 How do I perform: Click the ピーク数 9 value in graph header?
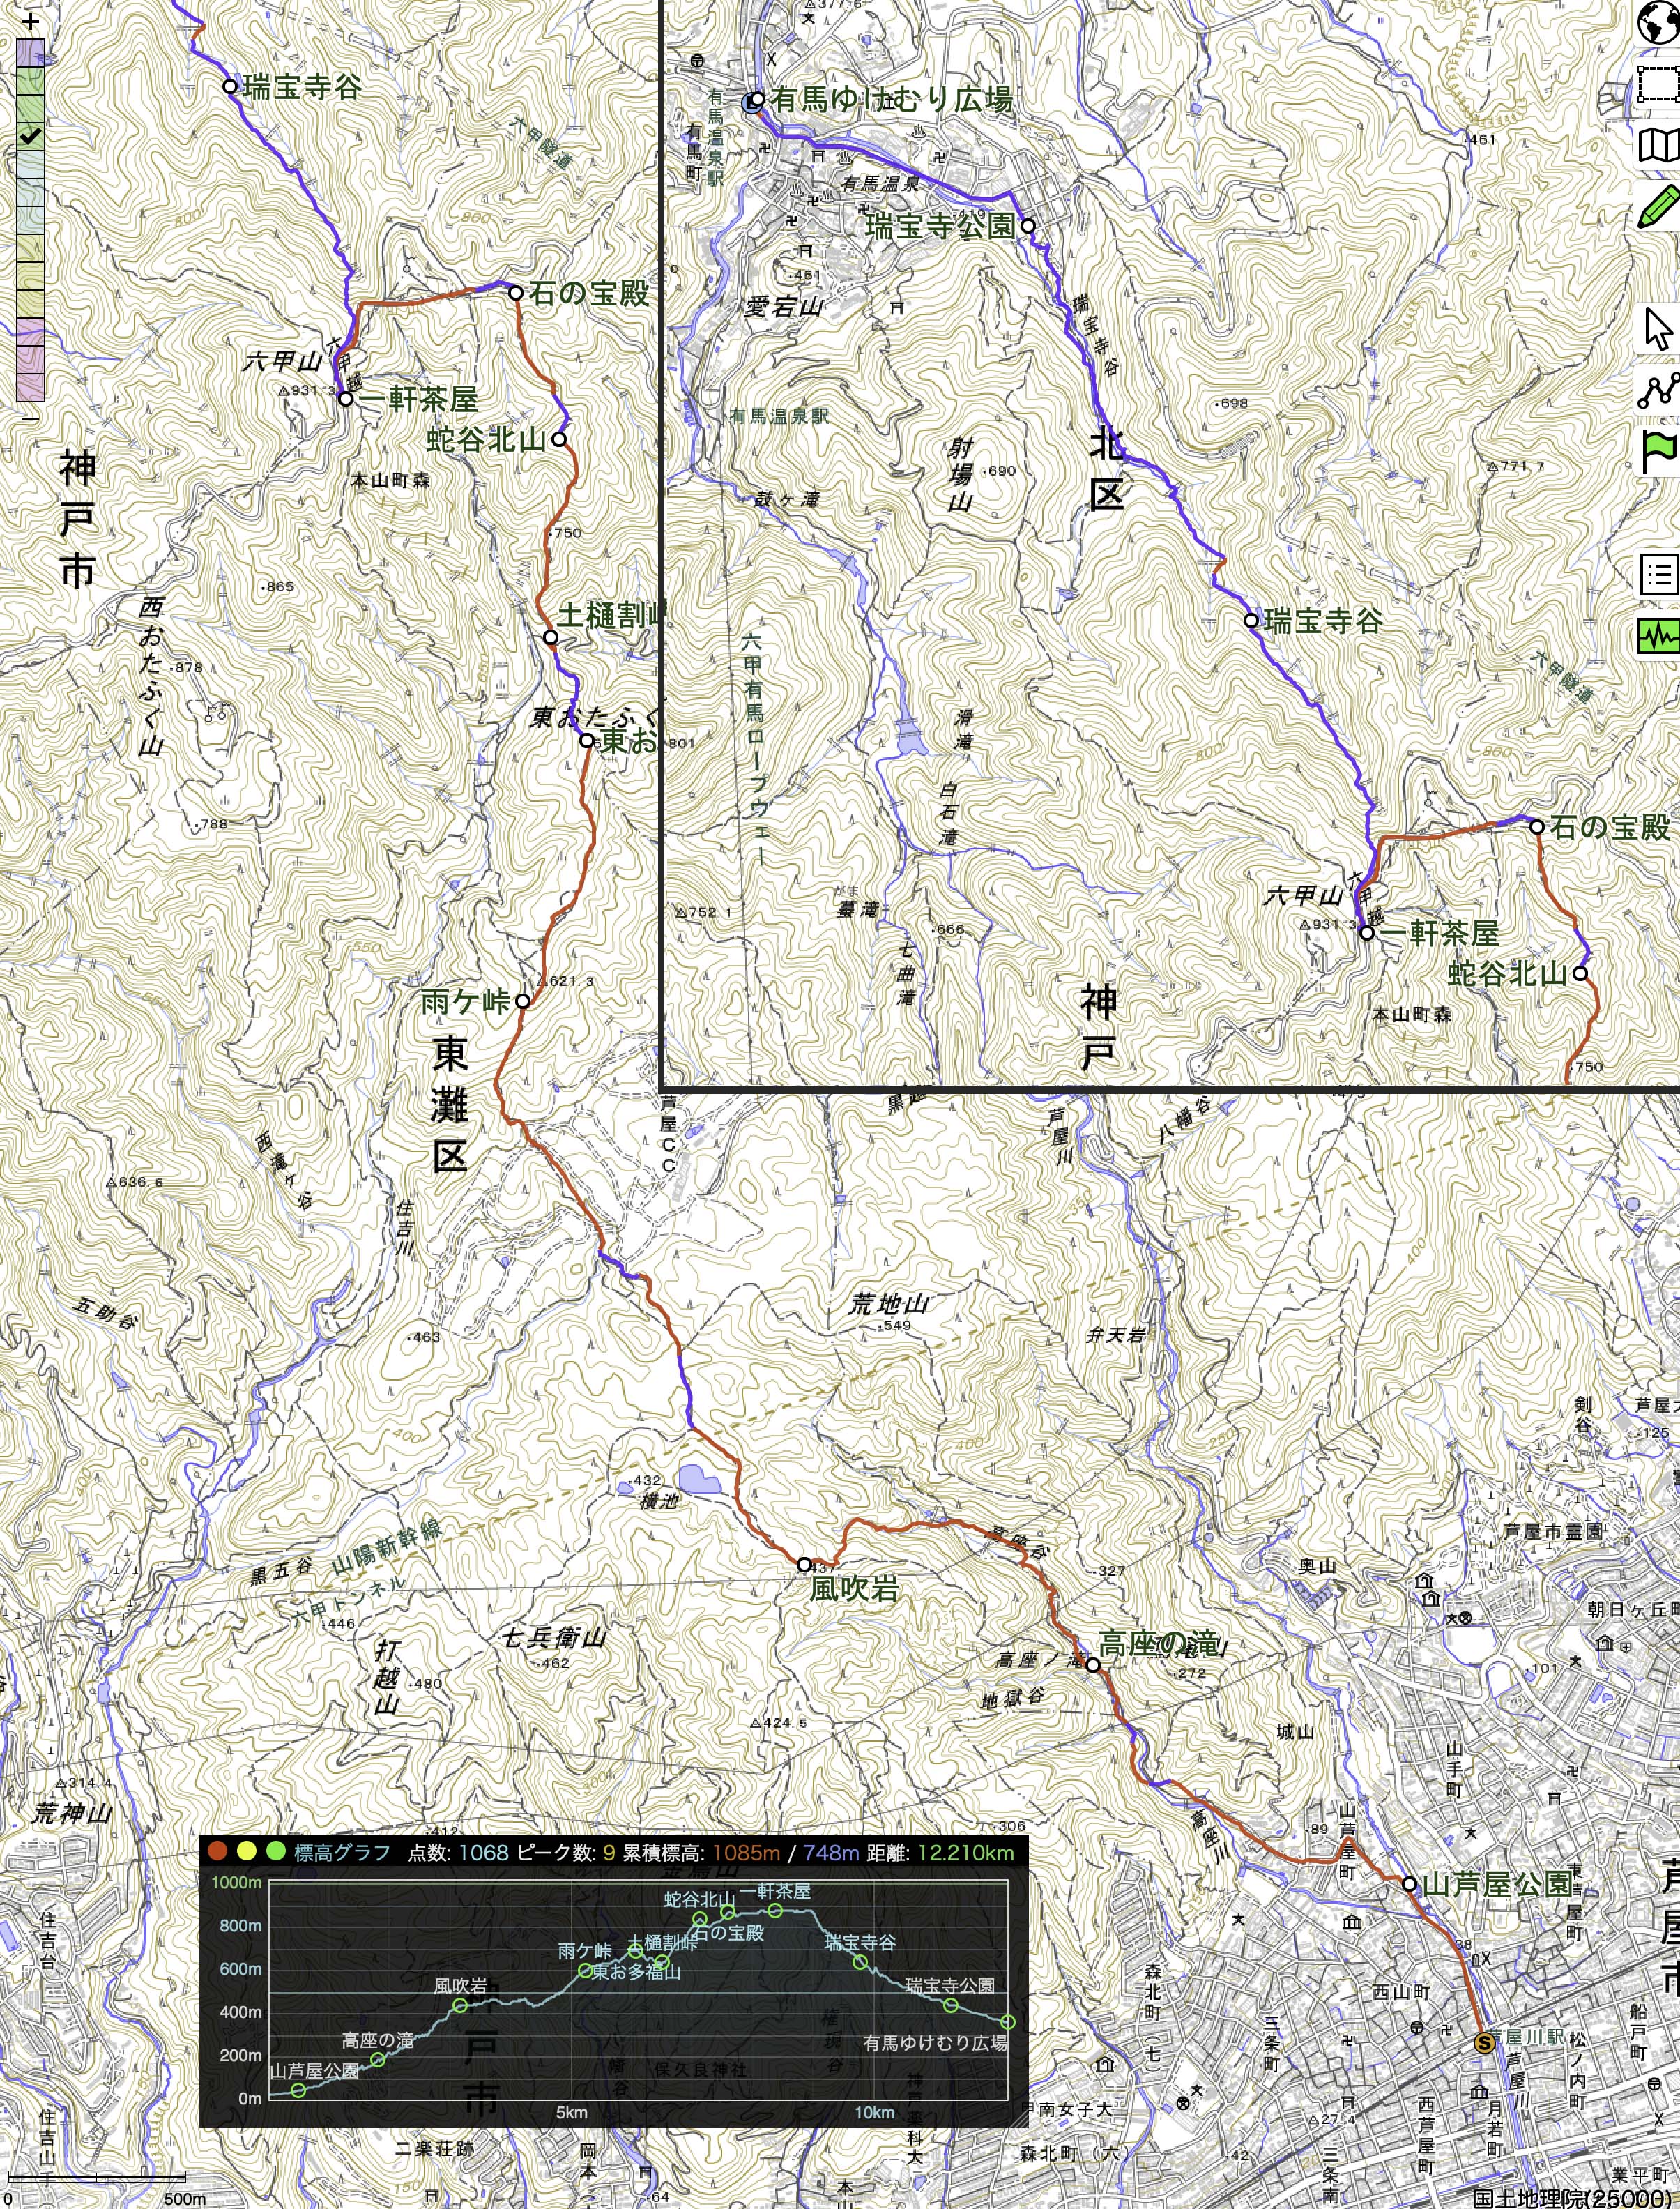pos(609,1852)
